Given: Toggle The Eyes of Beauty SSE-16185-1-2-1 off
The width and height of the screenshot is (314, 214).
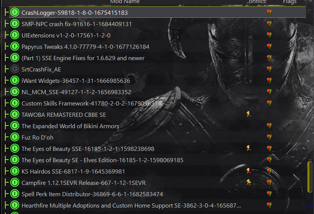Looking at the screenshot, I should point(15,148).
